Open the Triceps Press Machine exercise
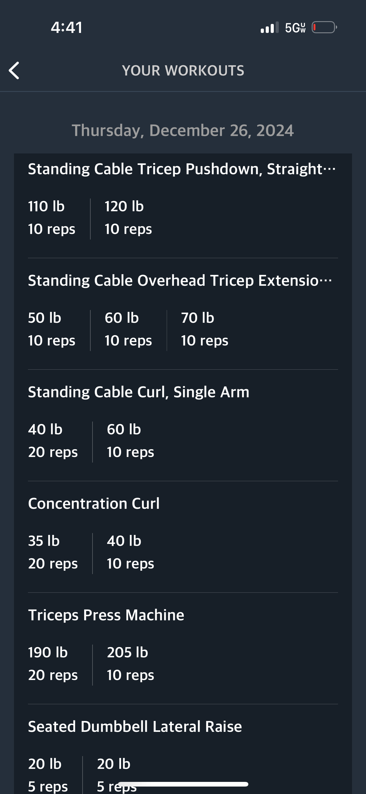Viewport: 366px width, 794px height. 106,615
